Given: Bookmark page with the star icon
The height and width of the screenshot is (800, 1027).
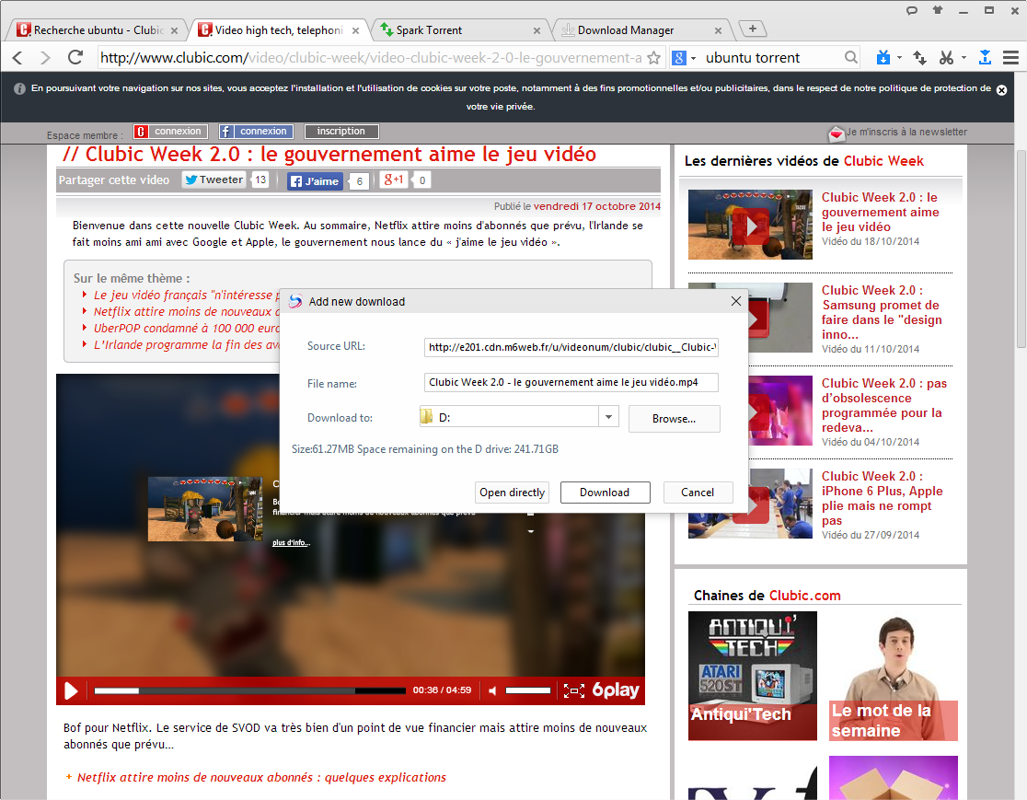Looking at the screenshot, I should click(653, 58).
